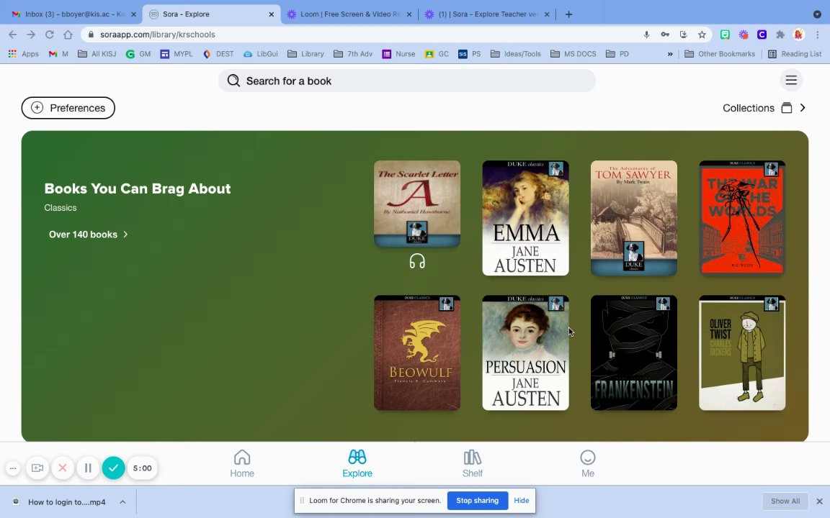Open the Chrome three-dot menu
Image resolution: width=830 pixels, height=518 pixels.
click(818, 35)
